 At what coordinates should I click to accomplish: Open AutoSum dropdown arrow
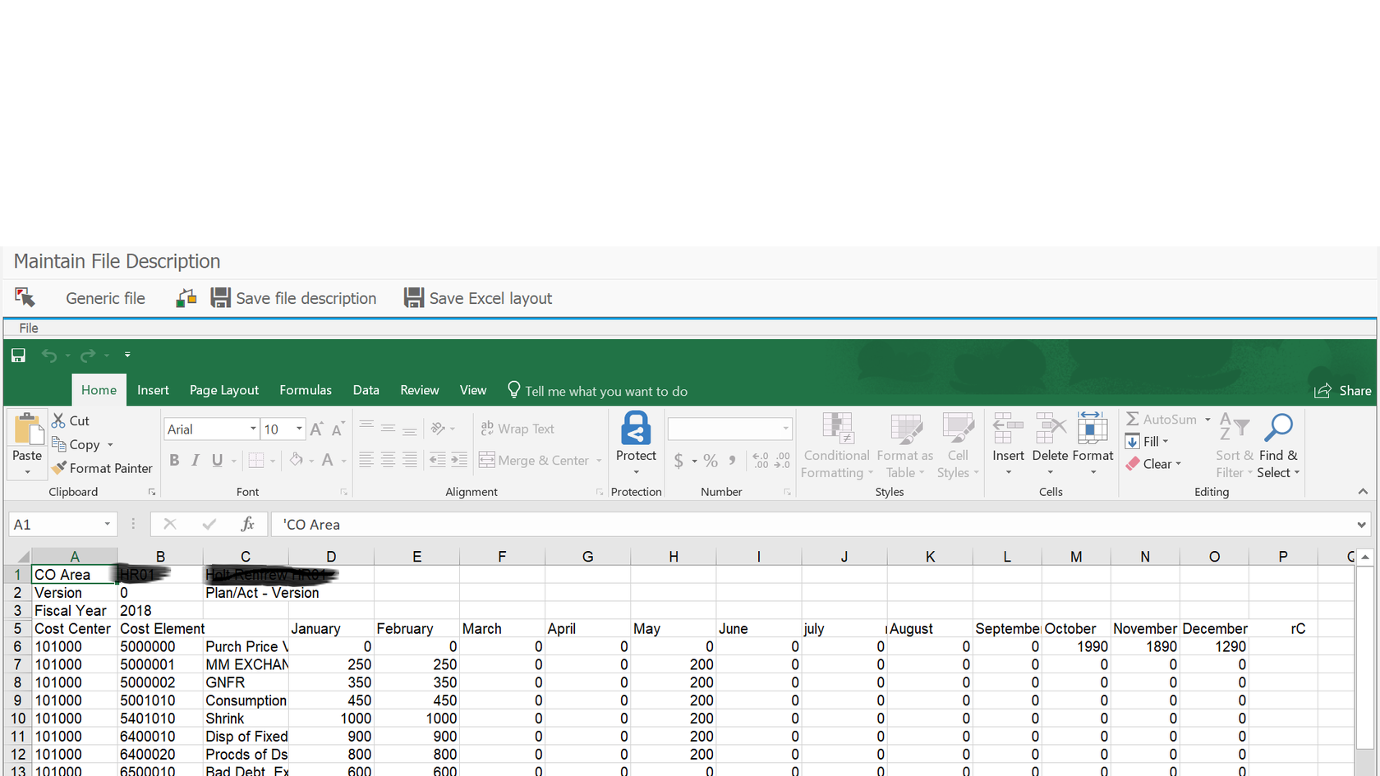pos(1207,420)
